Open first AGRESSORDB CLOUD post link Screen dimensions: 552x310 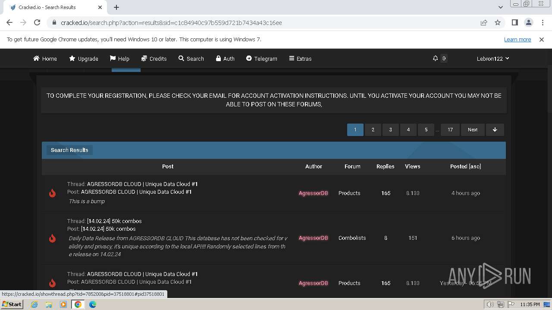(136, 192)
